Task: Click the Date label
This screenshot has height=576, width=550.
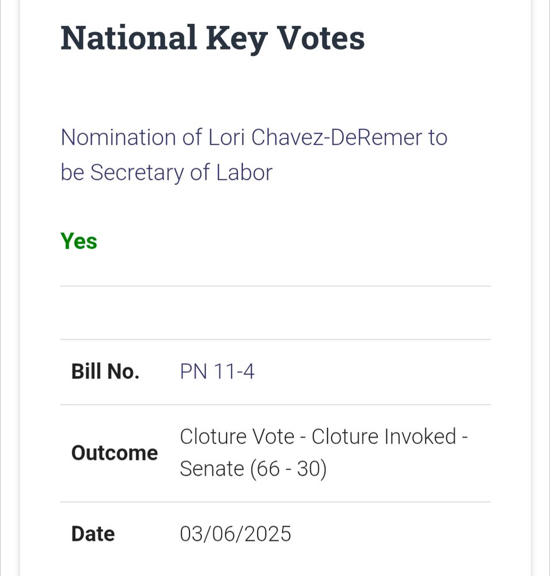Action: tap(93, 534)
